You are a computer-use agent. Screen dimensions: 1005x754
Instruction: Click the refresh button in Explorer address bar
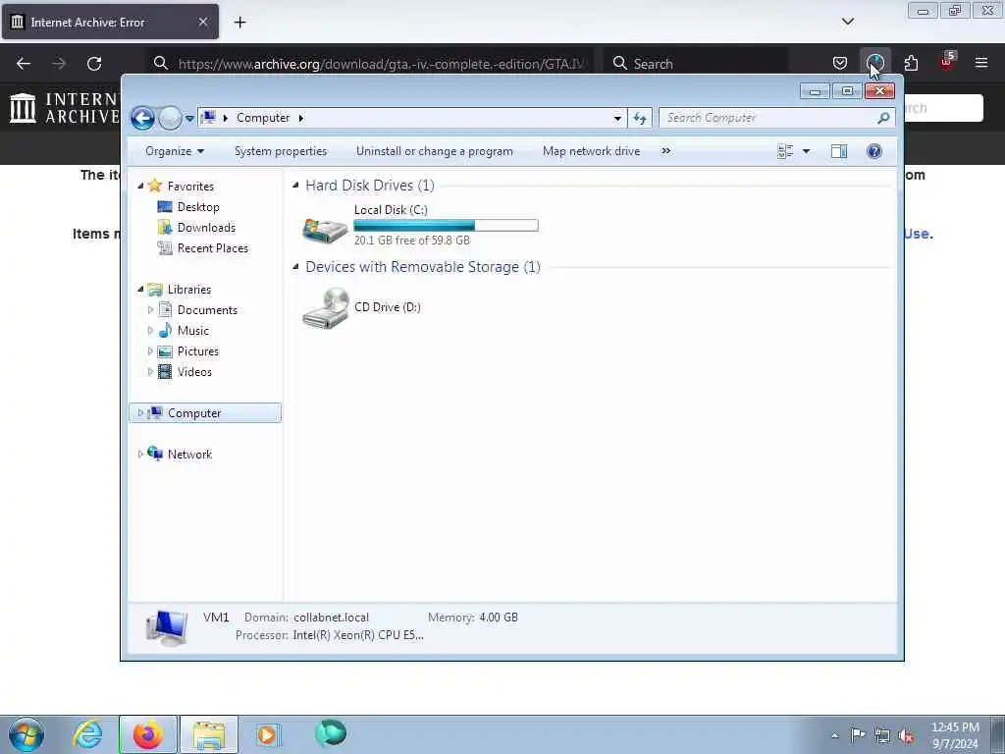tap(640, 118)
